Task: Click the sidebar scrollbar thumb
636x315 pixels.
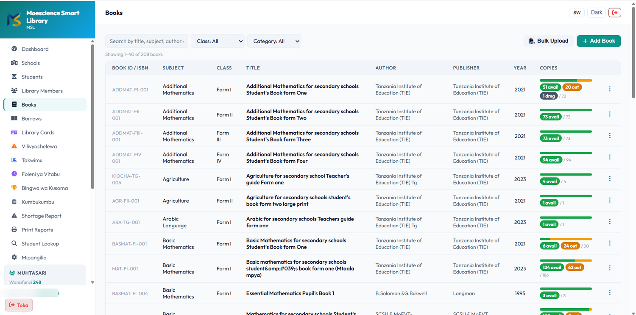Action: (x=92, y=117)
